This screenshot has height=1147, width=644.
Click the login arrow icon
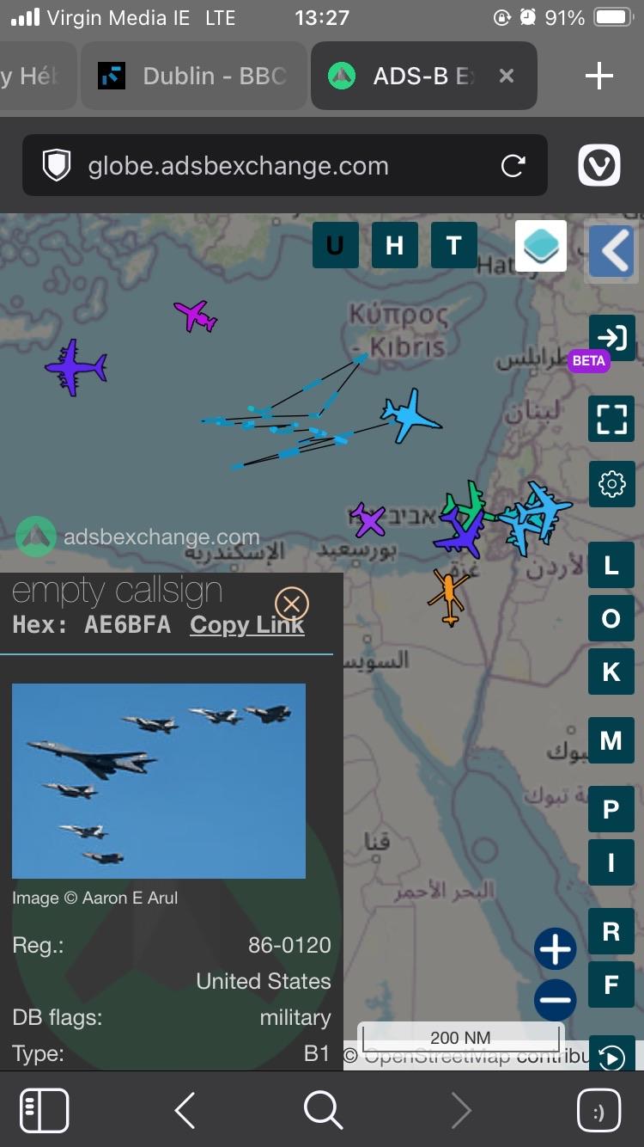click(x=611, y=337)
